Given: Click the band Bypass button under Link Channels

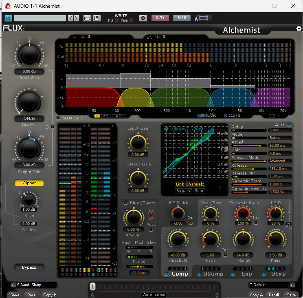Looking at the screenshot, I should [183, 191].
